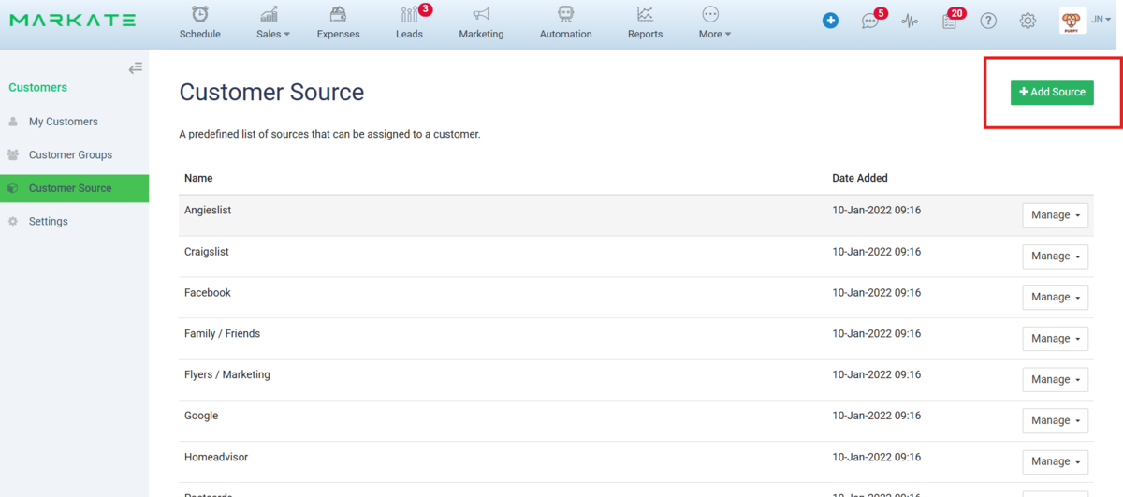Open Manage dropdown for Flyers / Marketing
Viewport: 1123px width, 497px height.
click(x=1055, y=380)
